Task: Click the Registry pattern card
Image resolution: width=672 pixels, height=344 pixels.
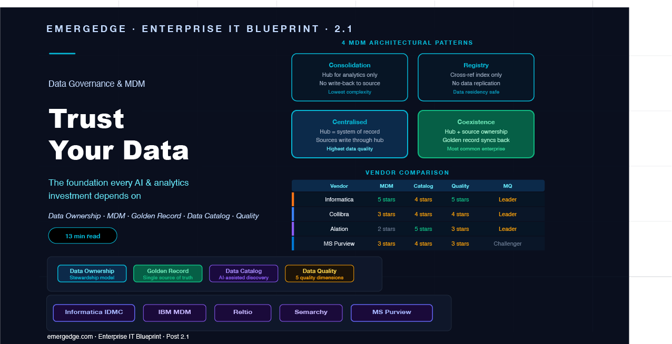Action: tap(476, 77)
